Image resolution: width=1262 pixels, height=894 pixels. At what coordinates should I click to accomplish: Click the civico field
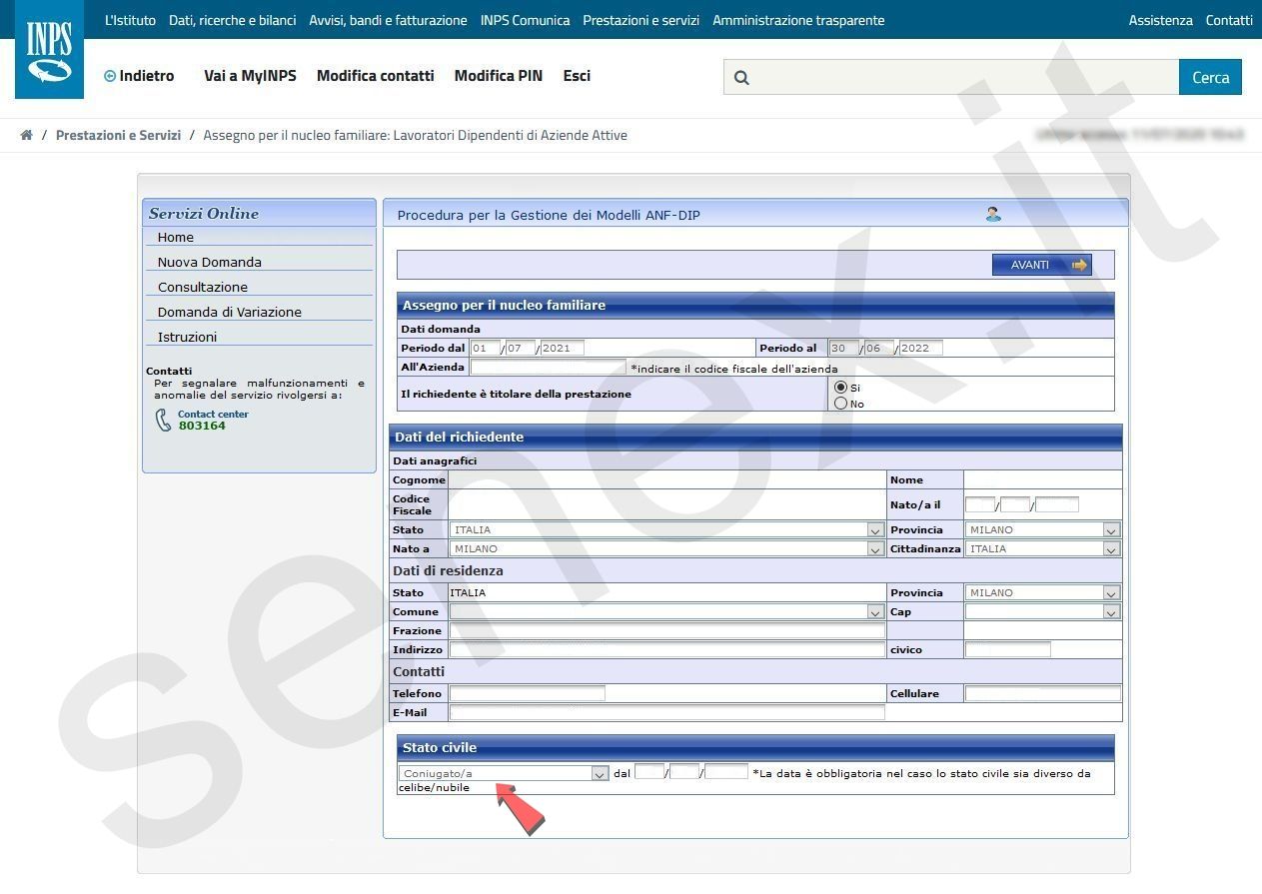pos(1008,650)
